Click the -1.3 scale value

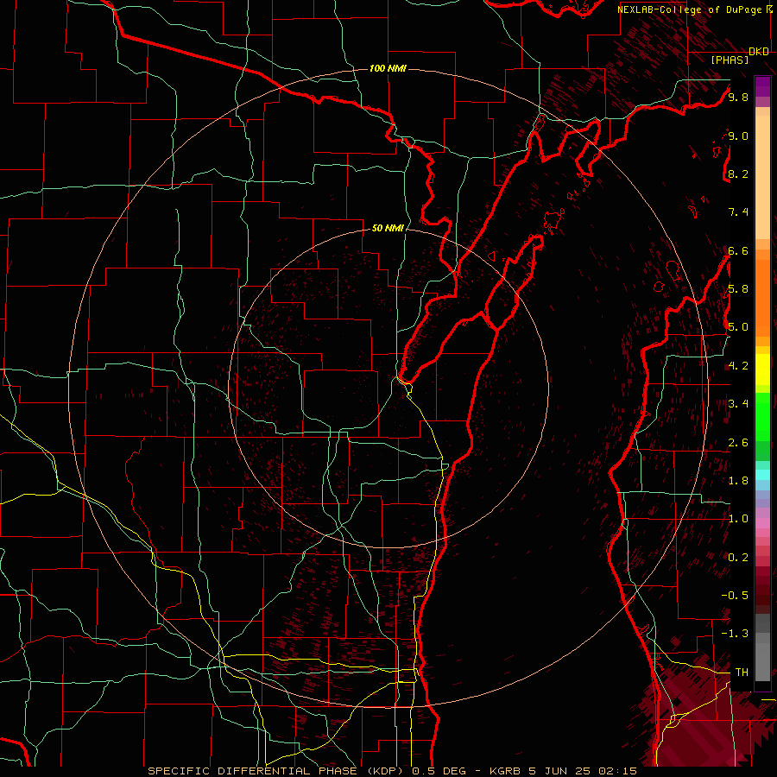tap(735, 634)
